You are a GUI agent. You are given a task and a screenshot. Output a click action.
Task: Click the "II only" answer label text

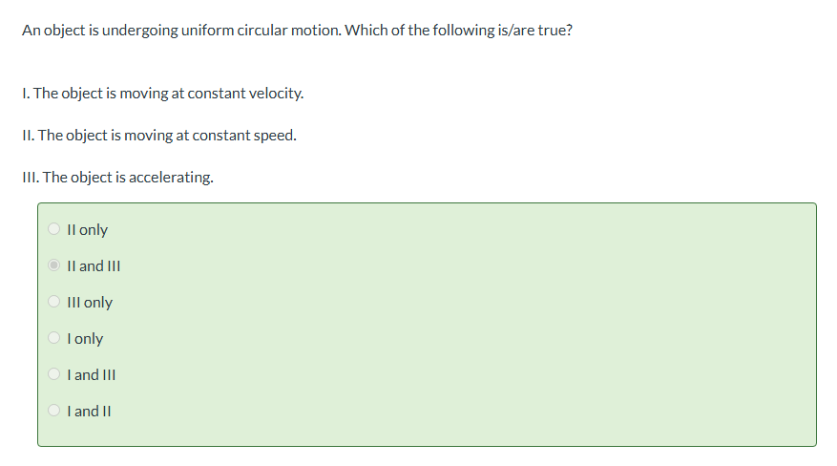click(x=88, y=229)
